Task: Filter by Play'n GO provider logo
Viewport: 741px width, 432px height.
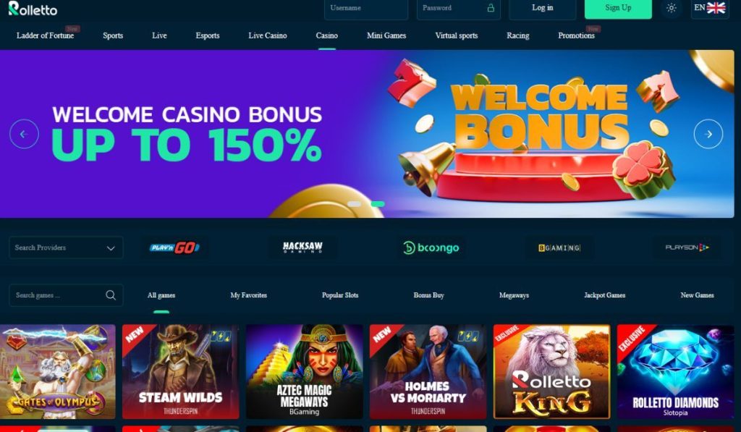Action: (x=174, y=247)
